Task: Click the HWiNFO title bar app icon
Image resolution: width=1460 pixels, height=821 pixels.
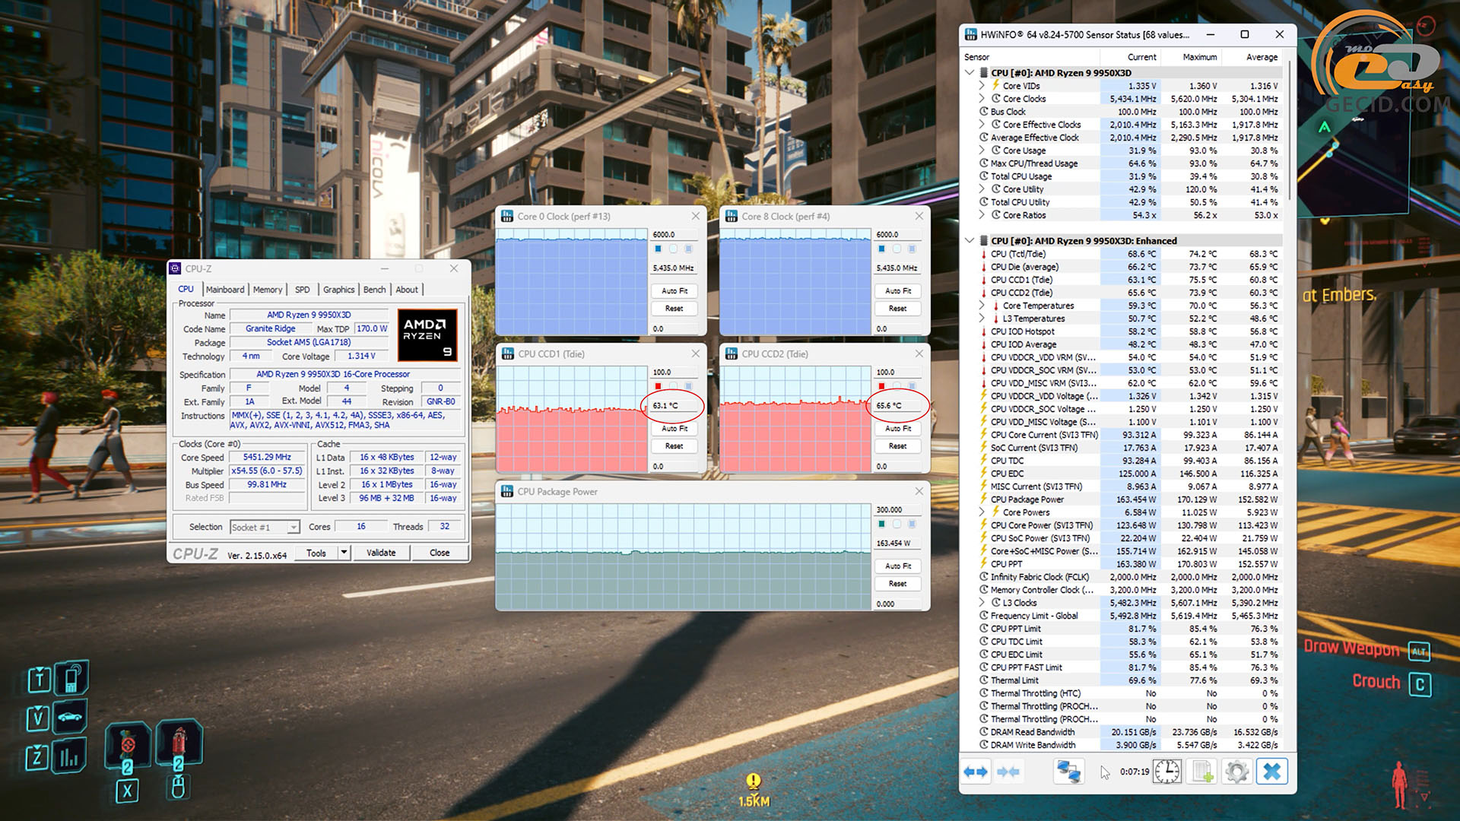Action: click(x=971, y=34)
